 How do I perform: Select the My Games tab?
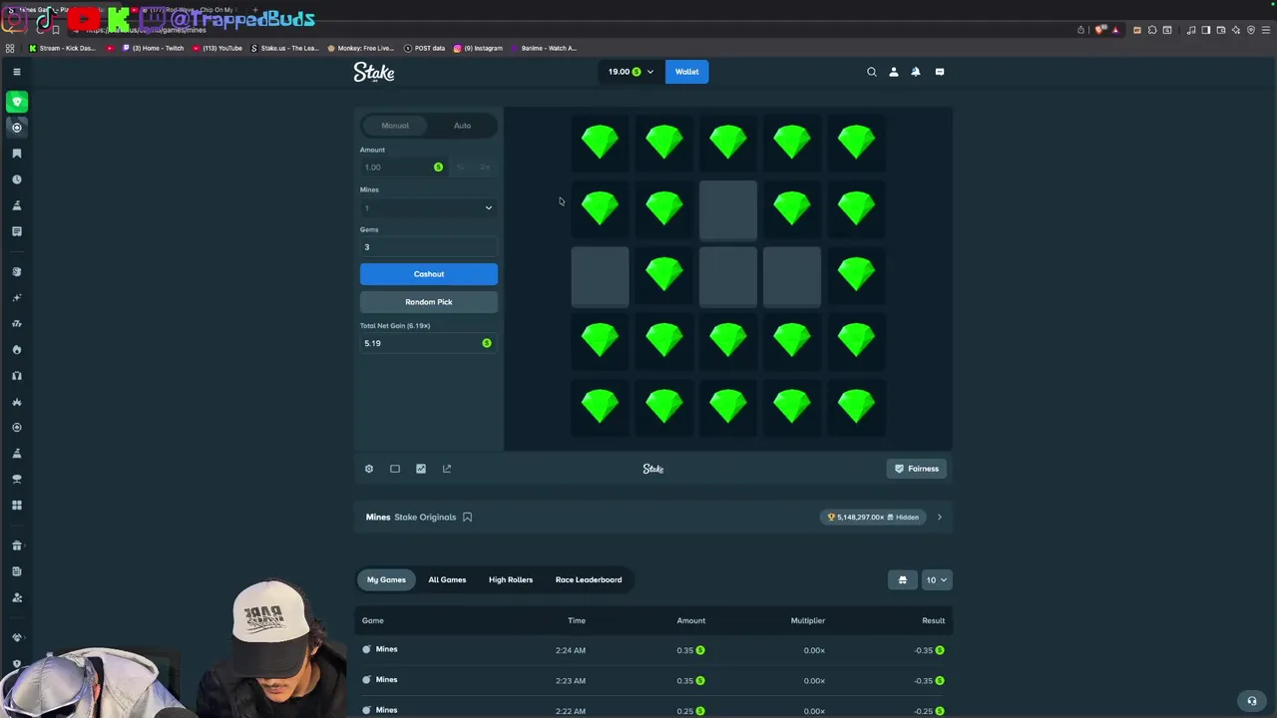pyautogui.click(x=386, y=580)
